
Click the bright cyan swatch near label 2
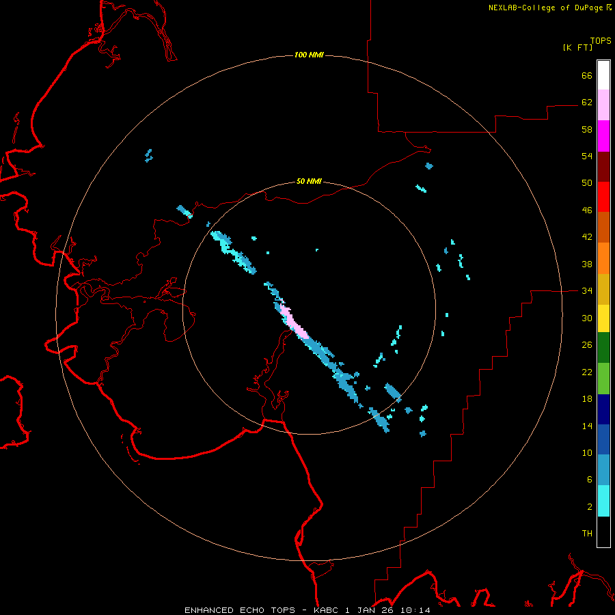603,502
